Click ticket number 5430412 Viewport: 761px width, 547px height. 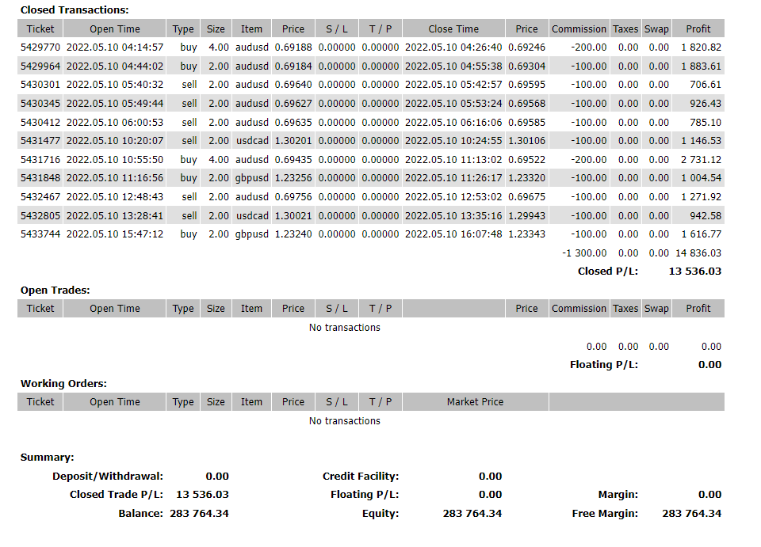point(40,122)
